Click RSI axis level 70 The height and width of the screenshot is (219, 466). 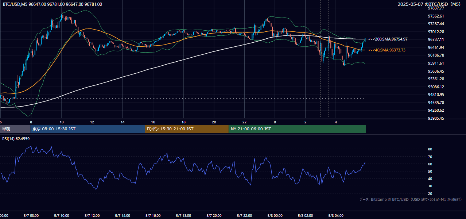click(x=430, y=157)
